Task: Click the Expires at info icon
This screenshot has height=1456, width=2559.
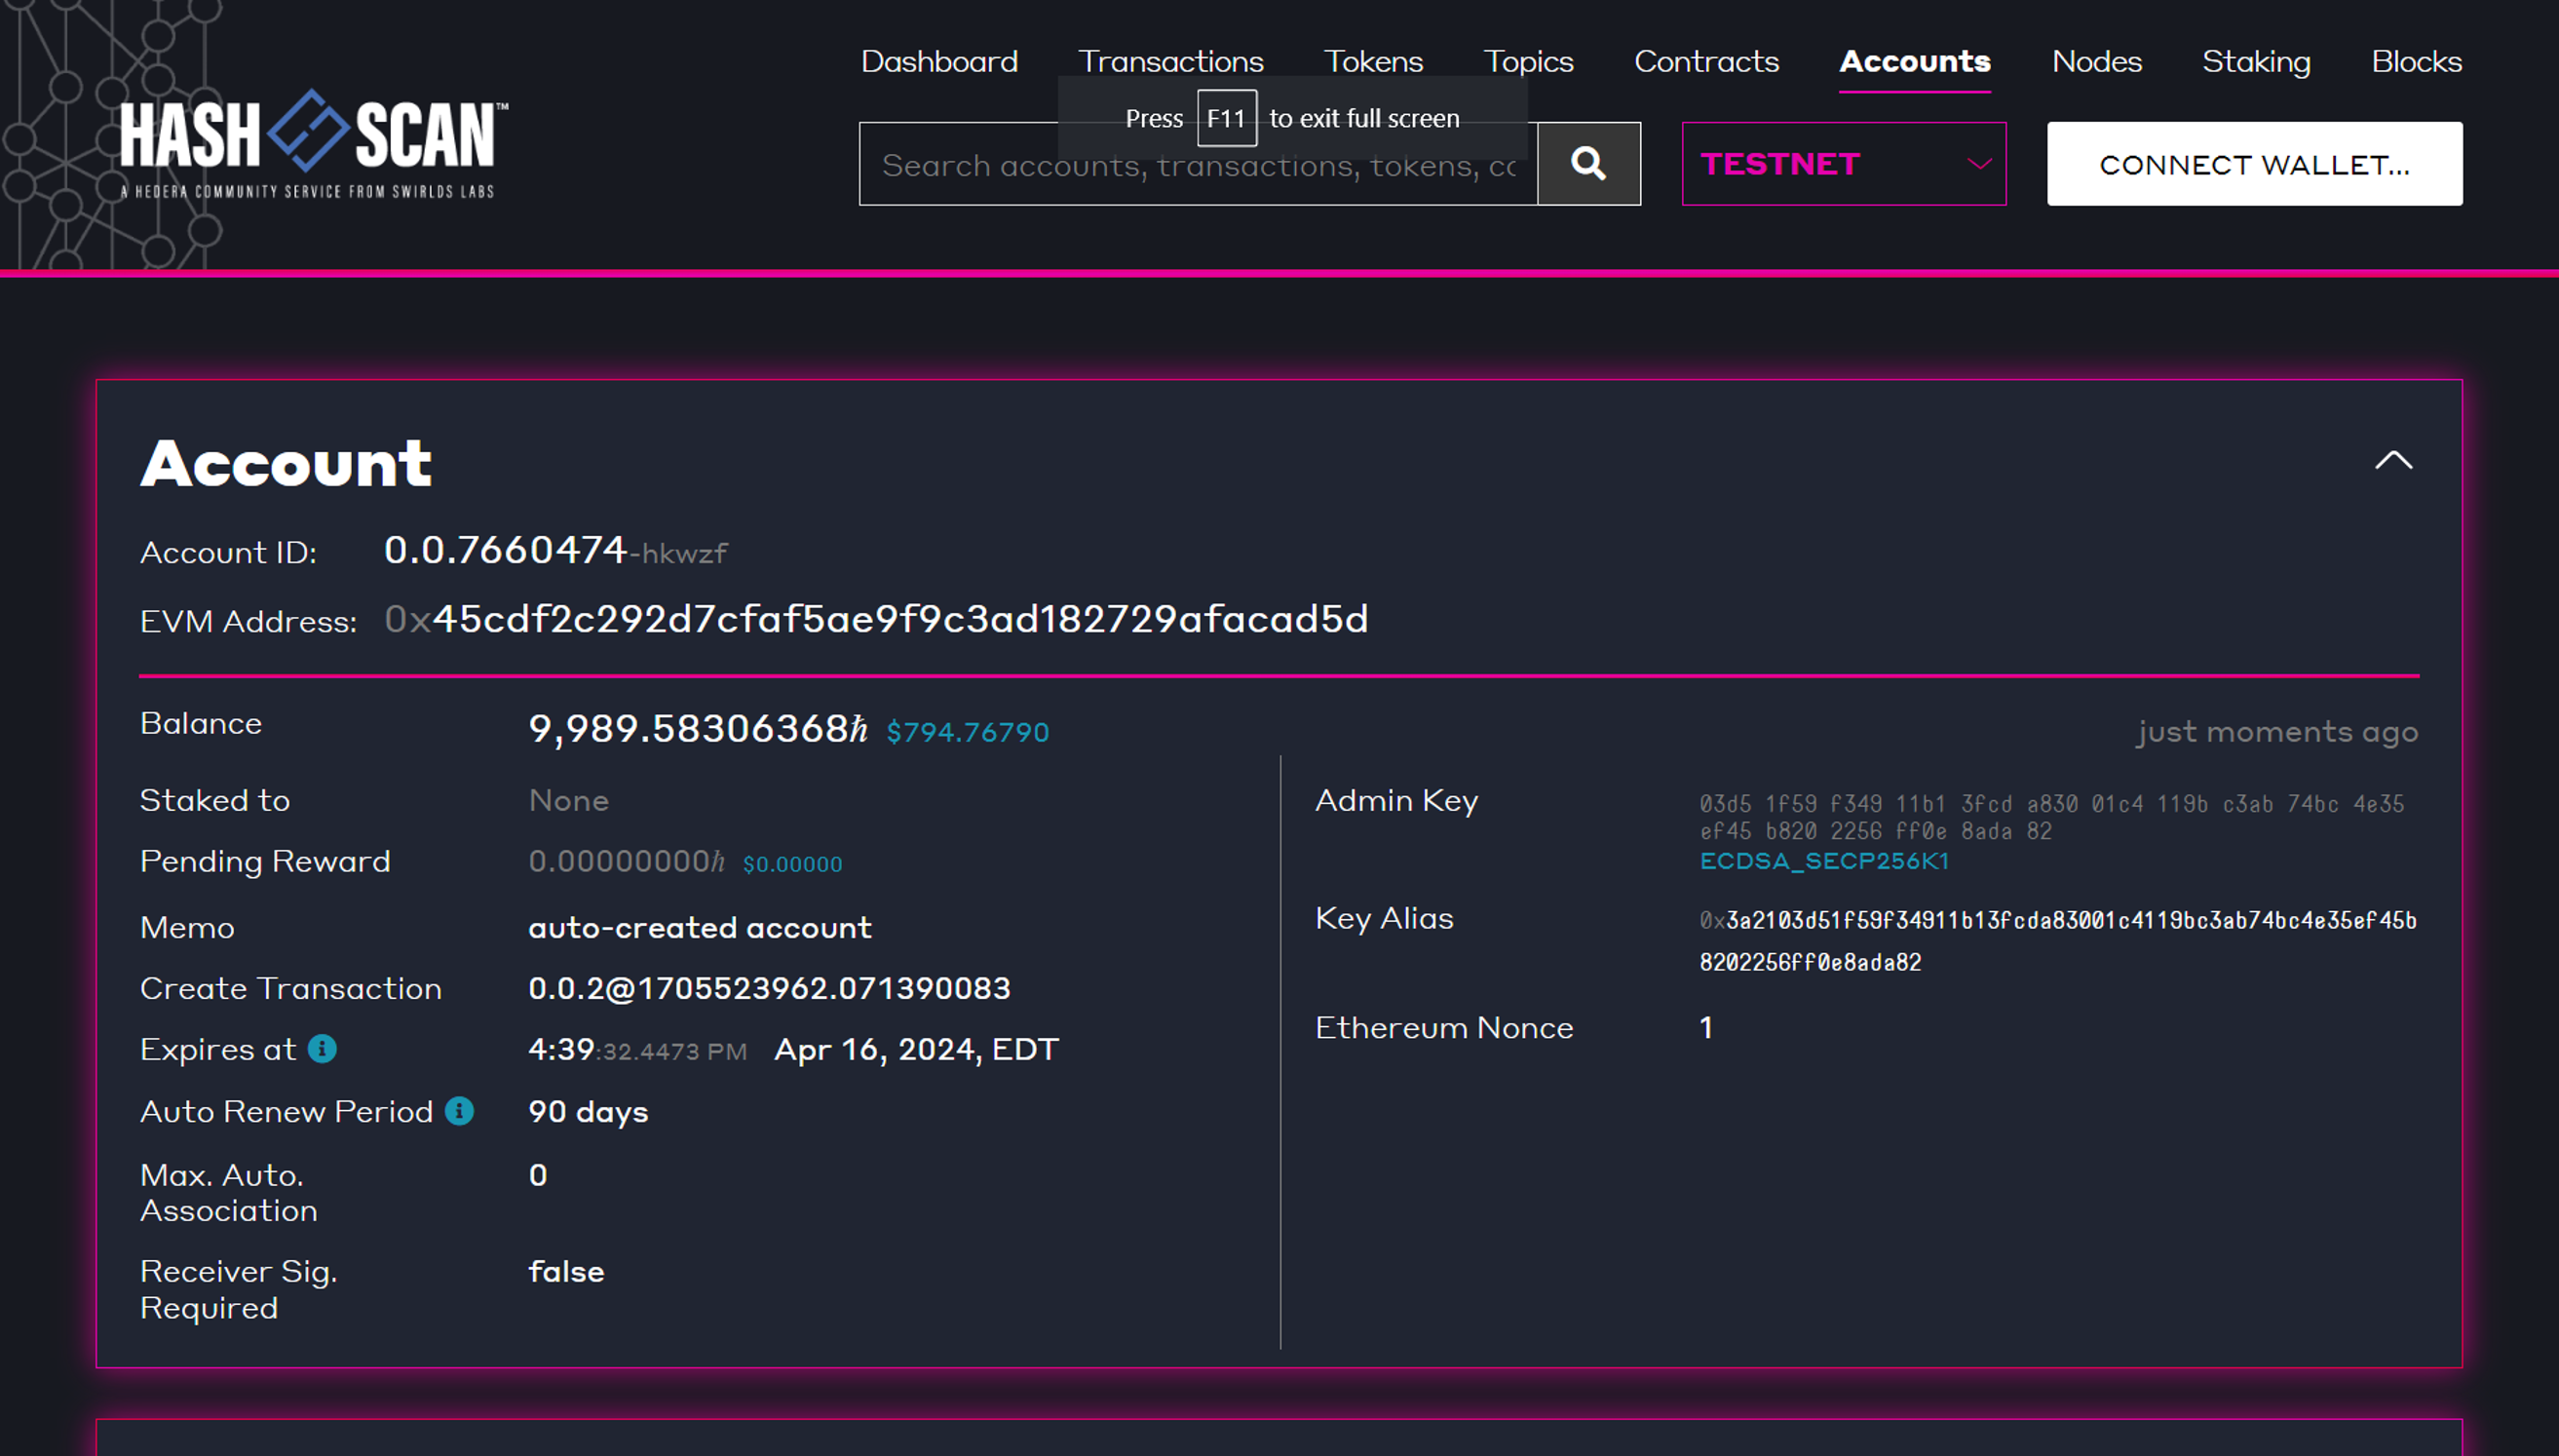Action: 322,1048
